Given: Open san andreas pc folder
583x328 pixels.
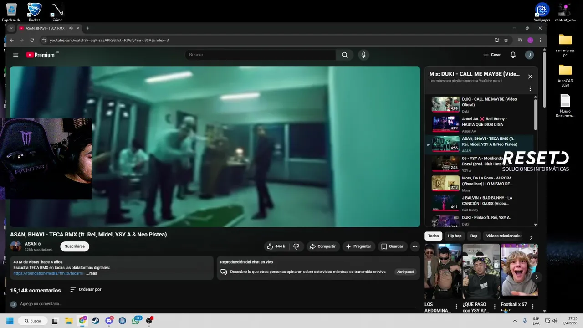Looking at the screenshot, I should pyautogui.click(x=565, y=46).
